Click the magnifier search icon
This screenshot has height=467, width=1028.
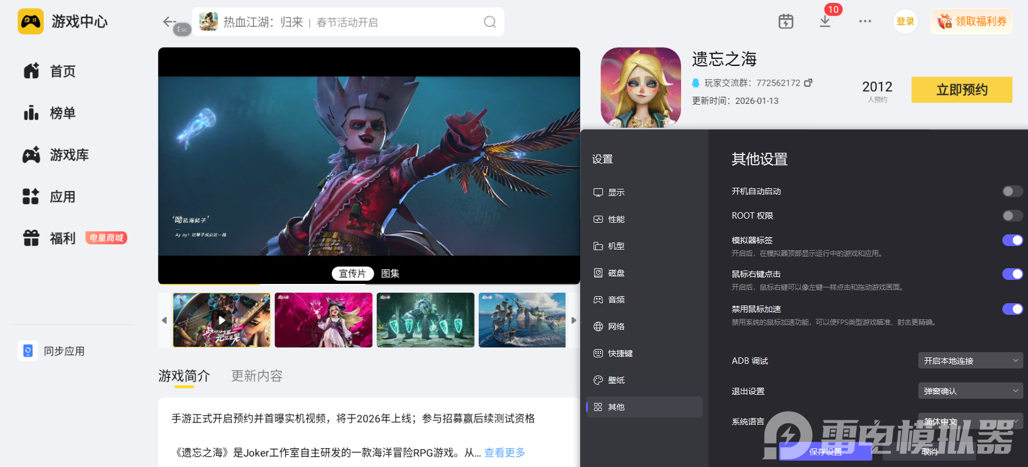point(490,22)
